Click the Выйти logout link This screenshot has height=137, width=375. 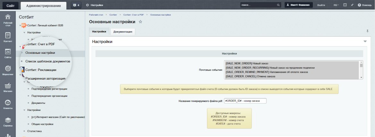pyautogui.click(x=321, y=5)
